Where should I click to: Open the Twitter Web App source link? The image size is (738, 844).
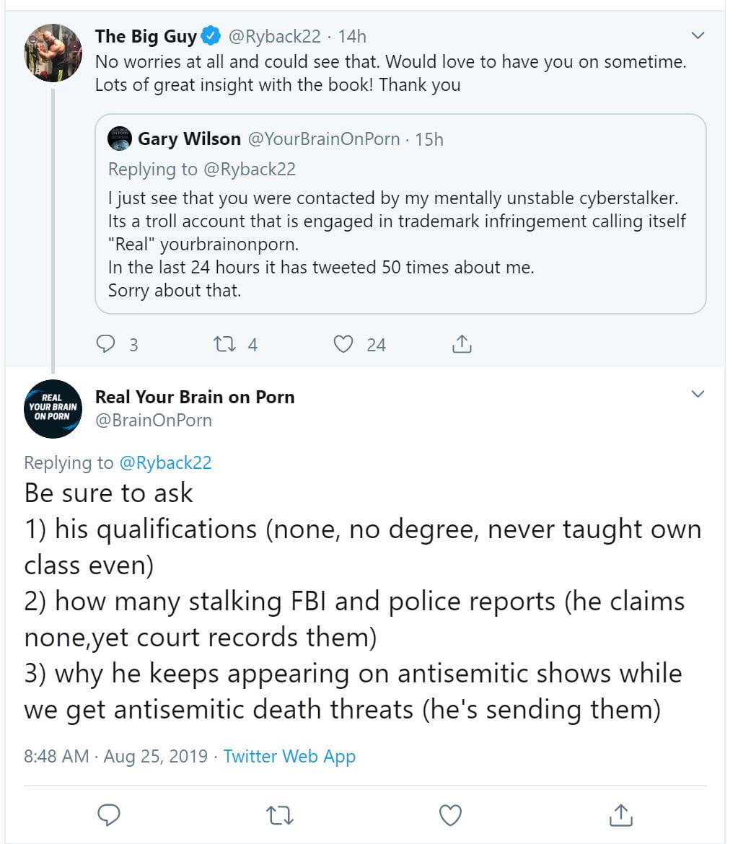289,756
